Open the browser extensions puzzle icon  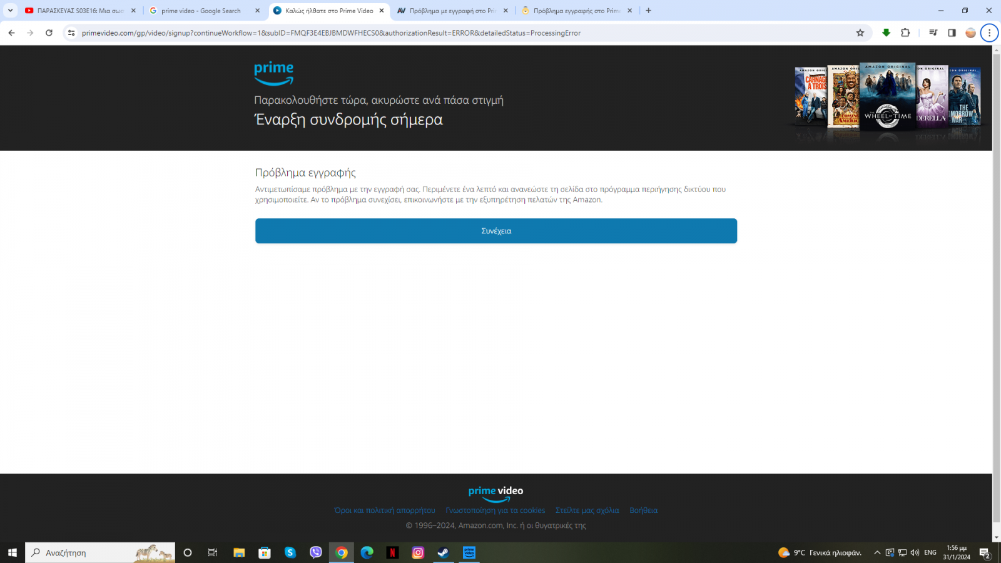pos(905,33)
